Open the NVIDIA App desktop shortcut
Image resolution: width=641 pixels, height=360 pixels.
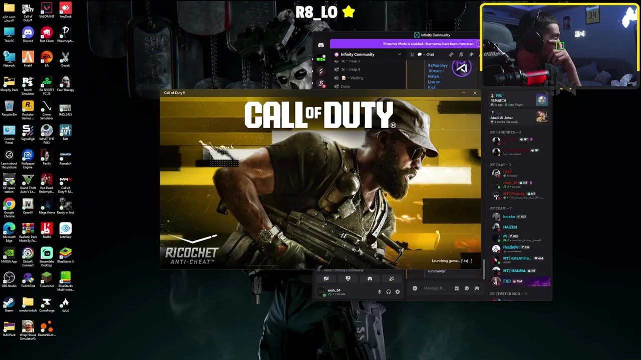pos(9,255)
